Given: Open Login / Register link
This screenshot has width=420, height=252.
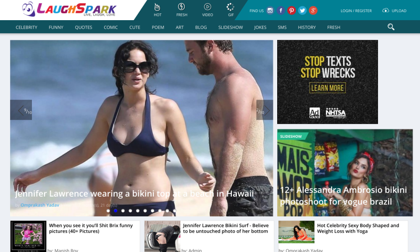Looking at the screenshot, I should click(356, 11).
